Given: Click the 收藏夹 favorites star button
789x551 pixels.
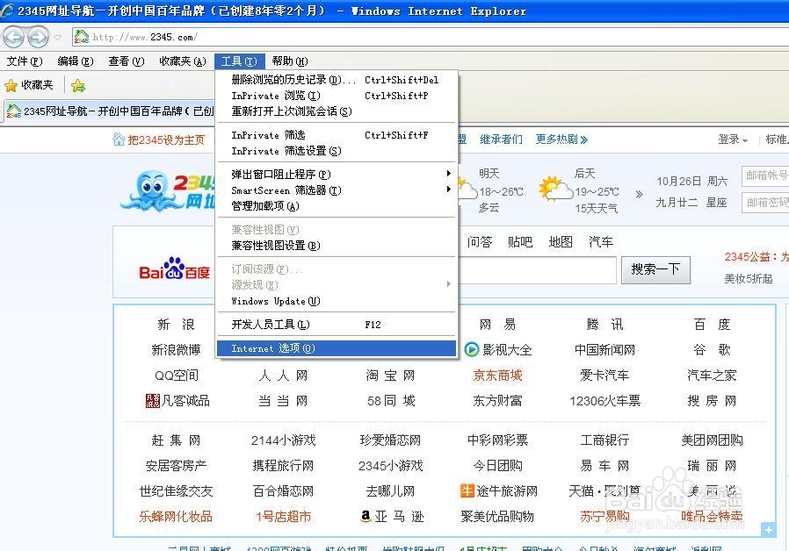Looking at the screenshot, I should coord(29,85).
